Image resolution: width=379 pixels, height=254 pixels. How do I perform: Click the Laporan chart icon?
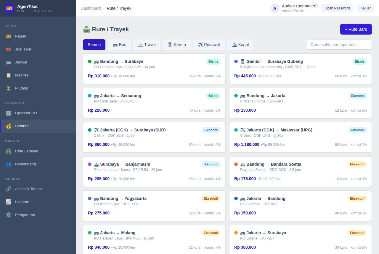point(9,202)
